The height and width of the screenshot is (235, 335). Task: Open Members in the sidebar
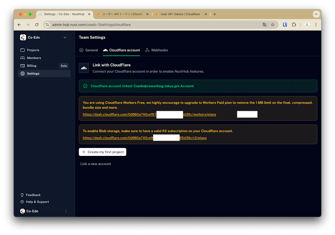(44, 58)
